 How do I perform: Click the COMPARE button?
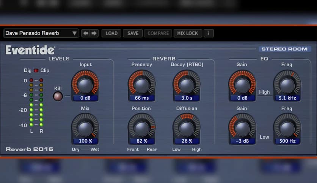[x=158, y=33]
